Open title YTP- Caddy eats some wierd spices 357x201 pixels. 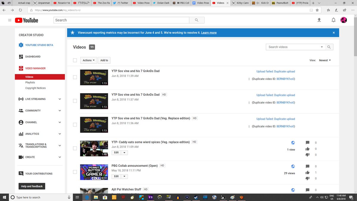point(151,142)
